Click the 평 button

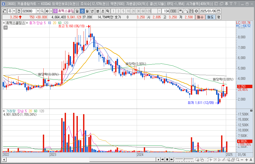[x=218, y=17]
